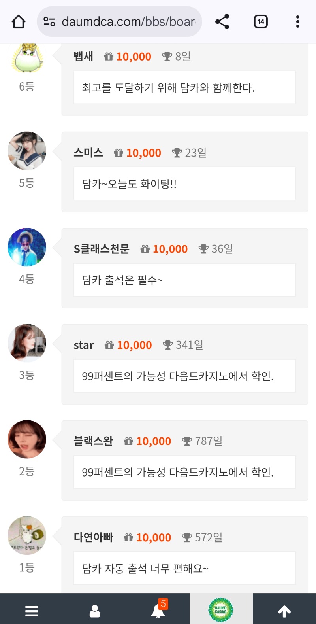Image resolution: width=316 pixels, height=624 pixels.
Task: Open the browser three-dot menu
Action: [x=297, y=22]
